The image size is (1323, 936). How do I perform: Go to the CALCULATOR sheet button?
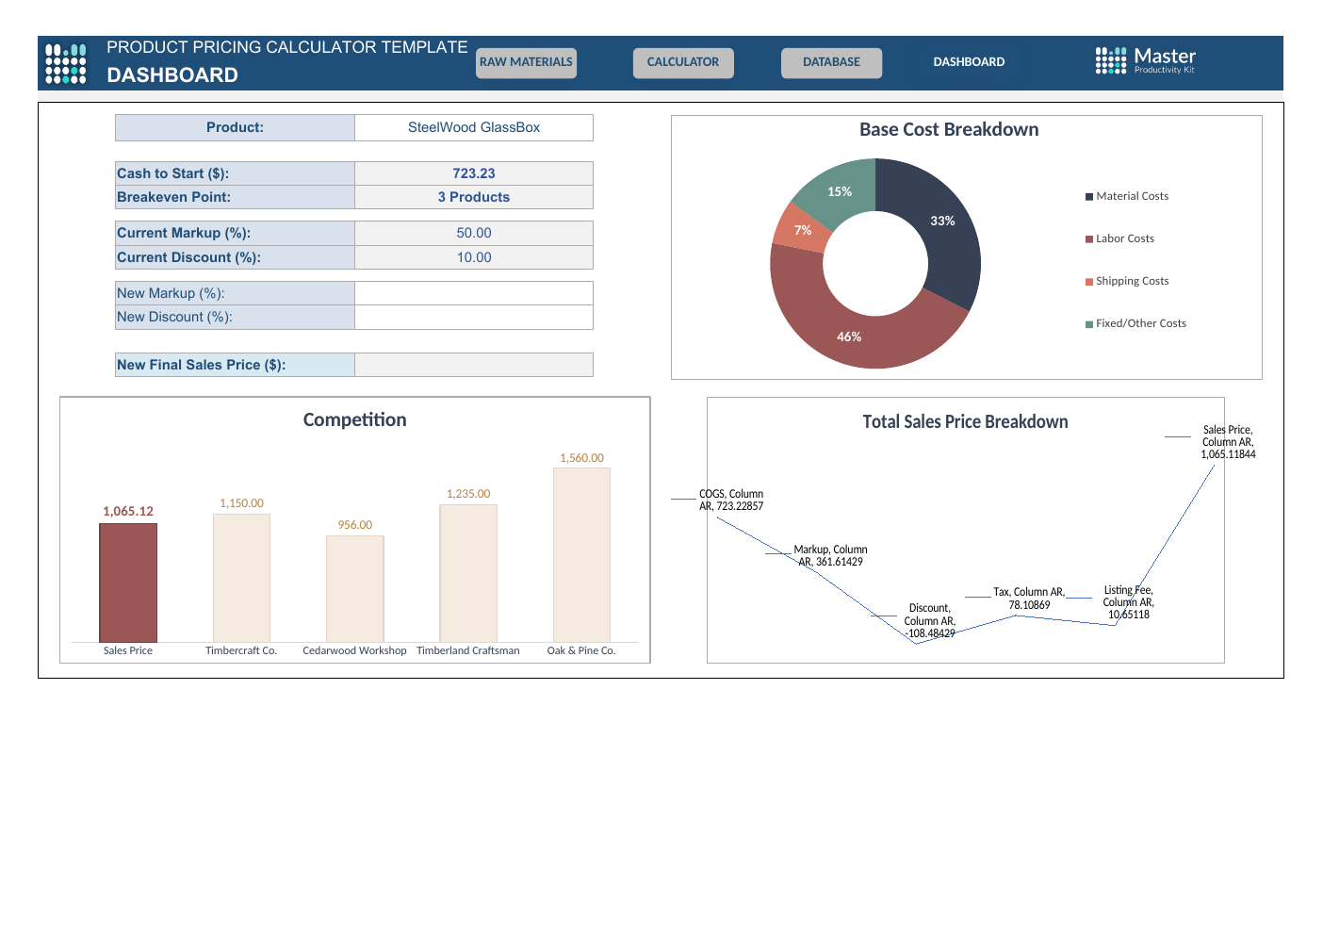(x=683, y=62)
